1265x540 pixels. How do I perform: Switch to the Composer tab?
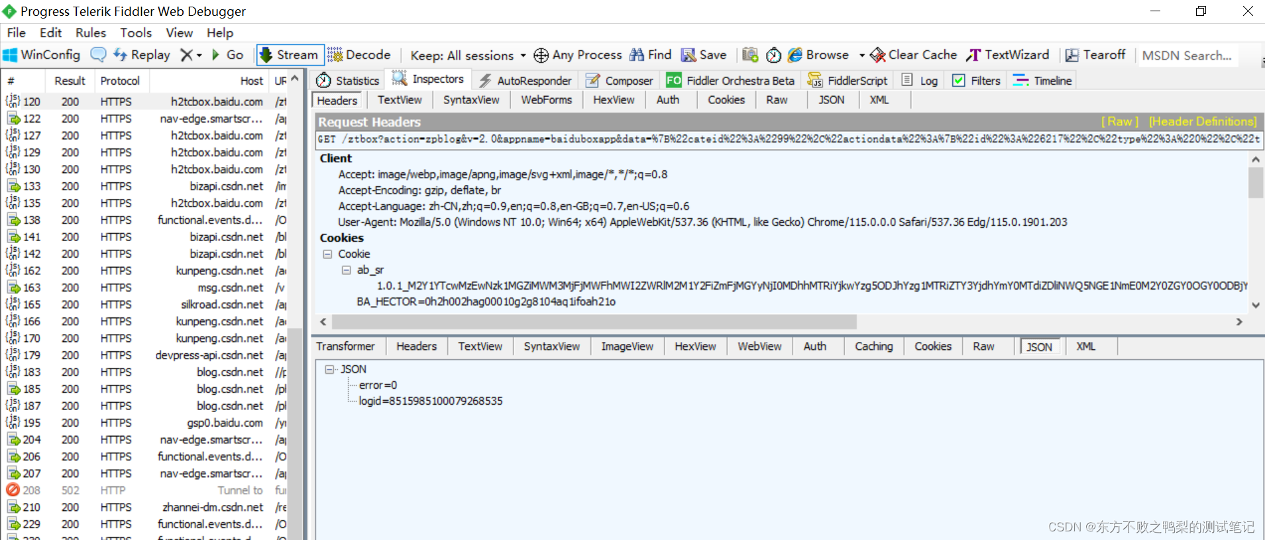[620, 80]
